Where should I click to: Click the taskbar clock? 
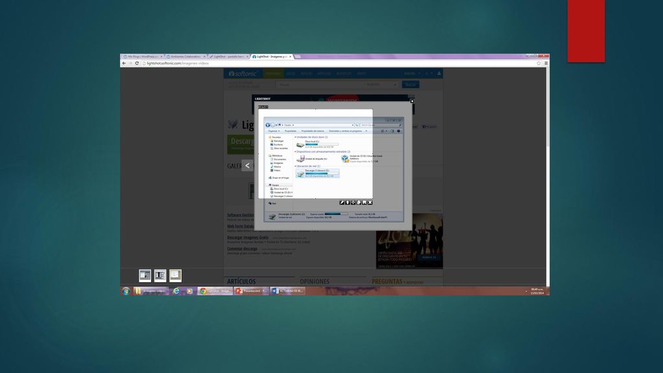tap(537, 291)
